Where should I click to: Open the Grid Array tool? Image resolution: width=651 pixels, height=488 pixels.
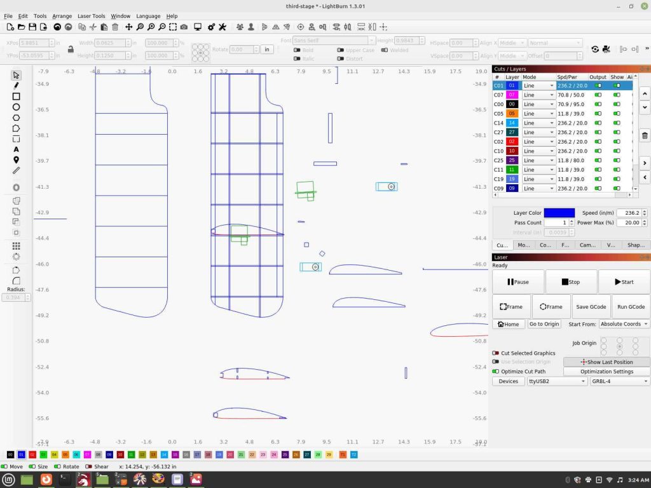(x=17, y=245)
